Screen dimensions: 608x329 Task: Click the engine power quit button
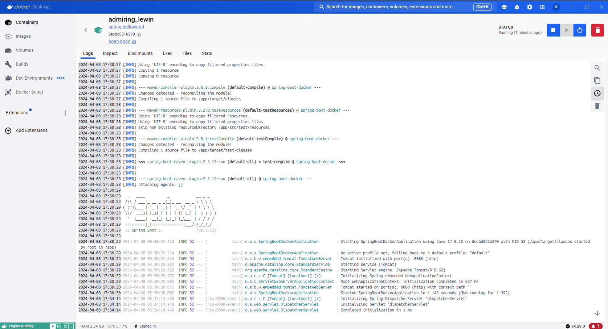pos(65,326)
